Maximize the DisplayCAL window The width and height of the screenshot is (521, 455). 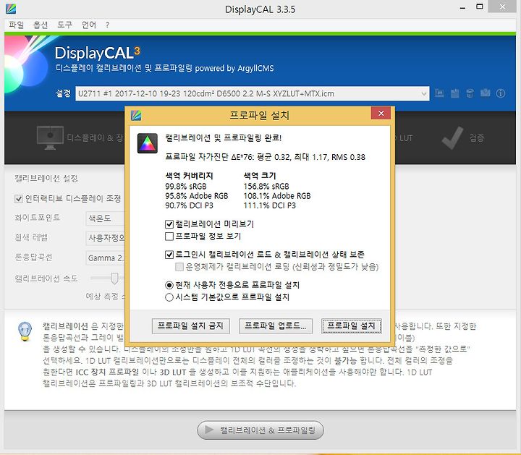click(480, 7)
